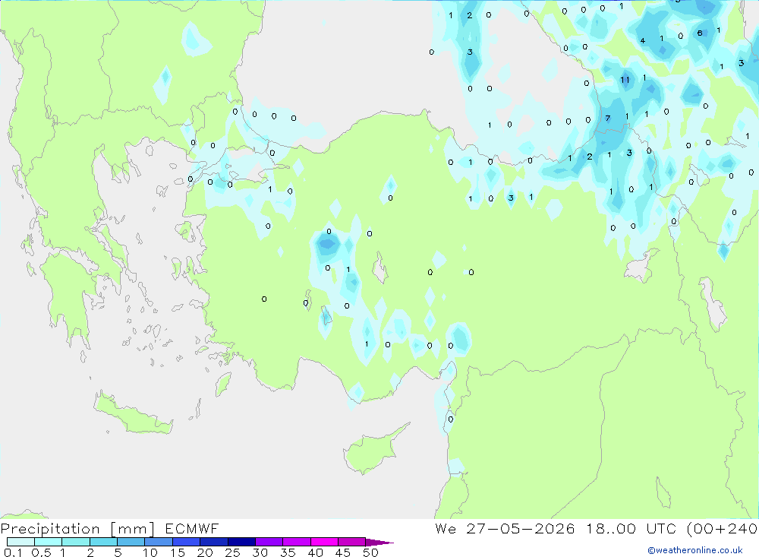Pick the '35' legend scale label
Viewport: 759px width, 557px height.
click(288, 552)
